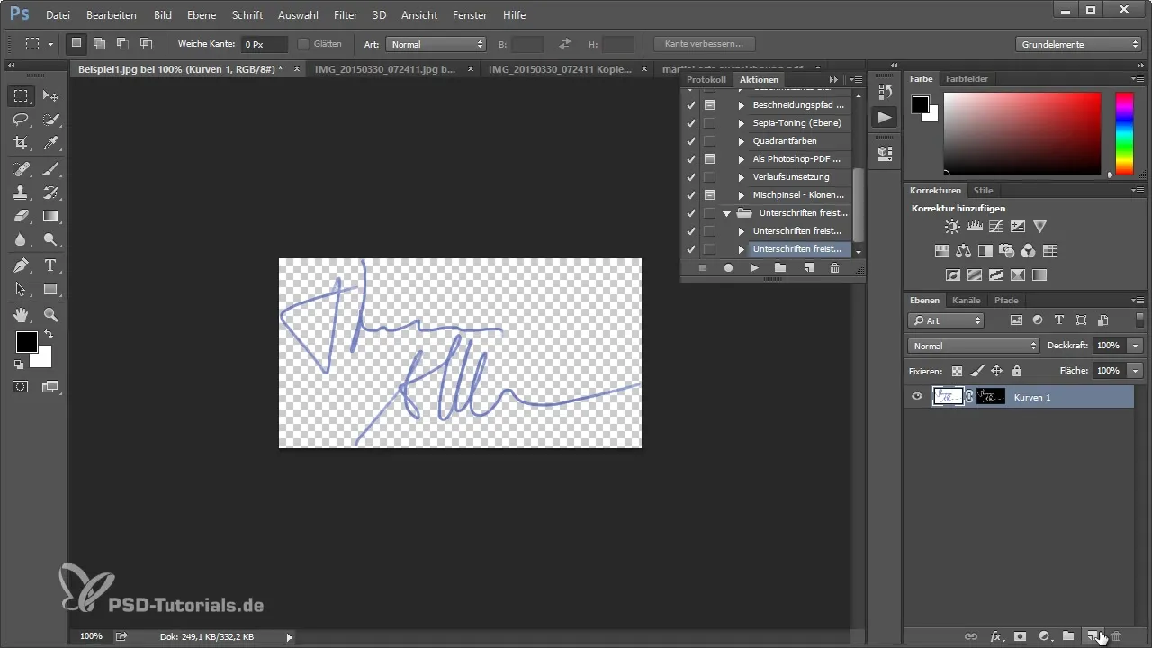Open the Datei menu
The height and width of the screenshot is (648, 1152).
[58, 15]
